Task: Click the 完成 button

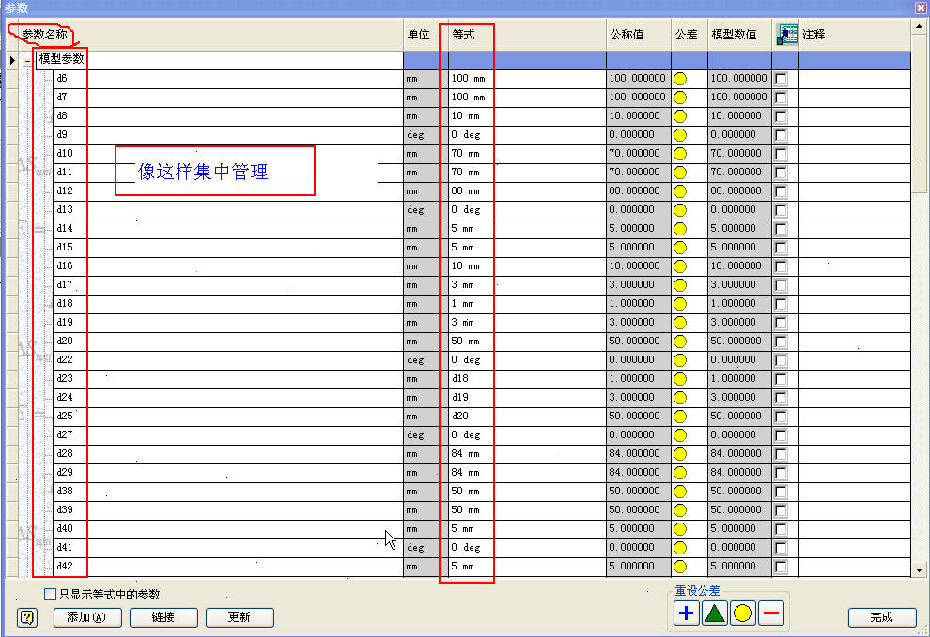Action: click(x=882, y=617)
